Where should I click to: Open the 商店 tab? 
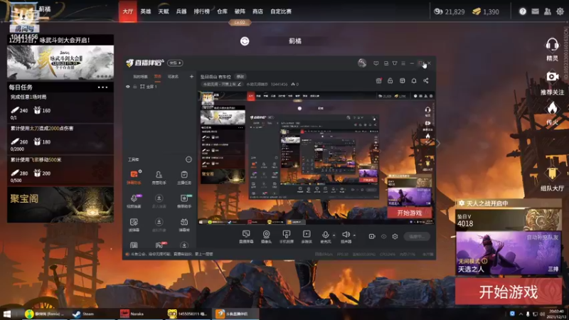point(257,11)
